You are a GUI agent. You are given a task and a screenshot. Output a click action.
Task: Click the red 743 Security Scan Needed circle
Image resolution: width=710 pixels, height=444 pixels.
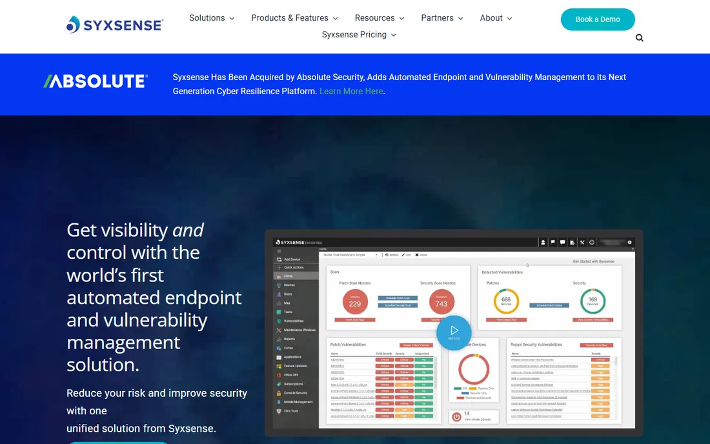tap(441, 302)
